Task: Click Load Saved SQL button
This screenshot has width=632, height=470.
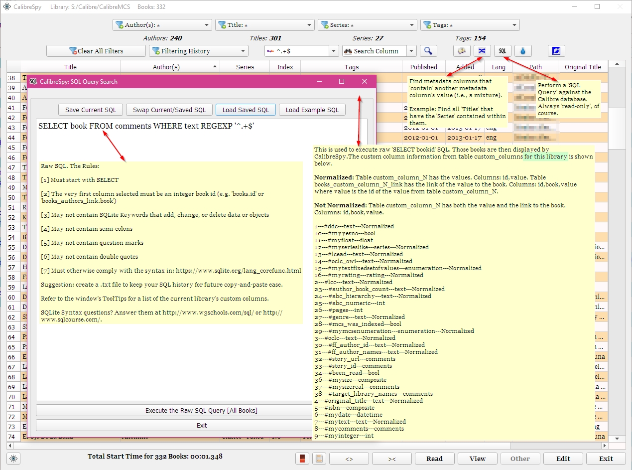Action: point(246,110)
